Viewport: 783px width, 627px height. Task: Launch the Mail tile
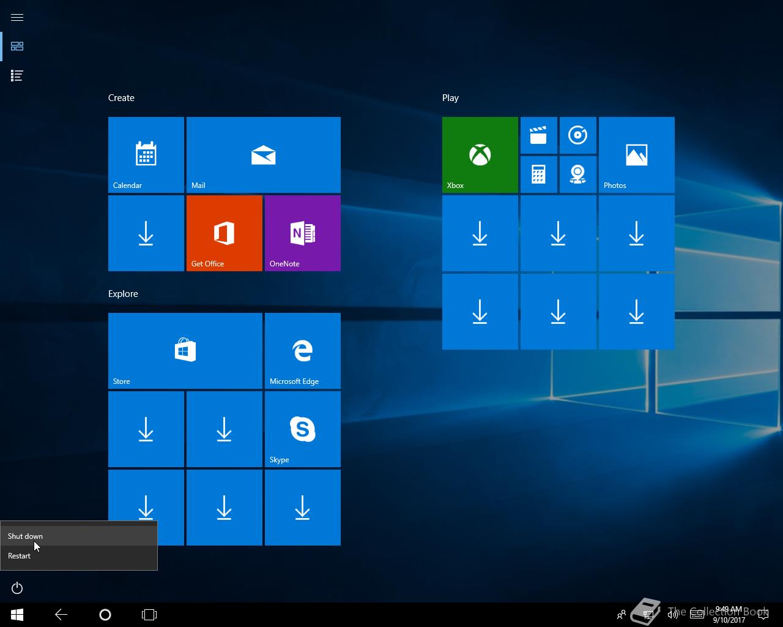click(x=264, y=155)
